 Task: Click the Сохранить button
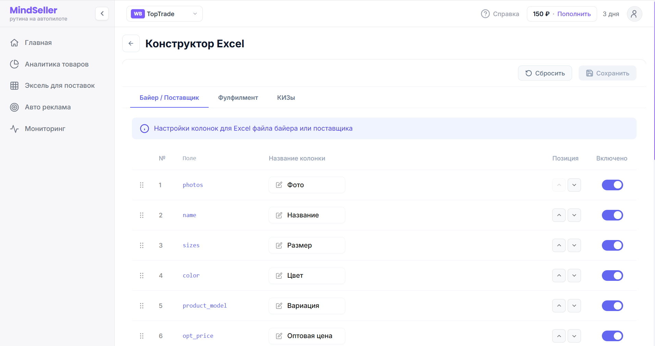coord(607,73)
